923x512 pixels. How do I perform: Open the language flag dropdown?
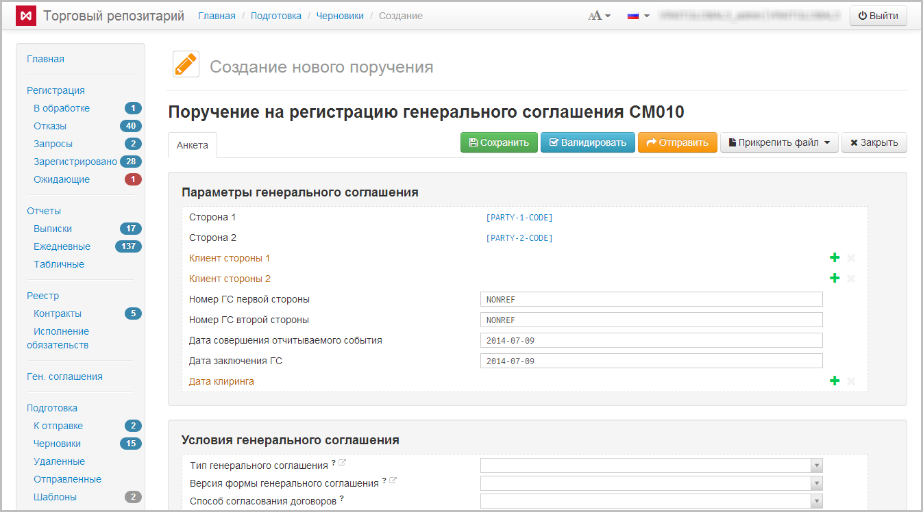[638, 16]
